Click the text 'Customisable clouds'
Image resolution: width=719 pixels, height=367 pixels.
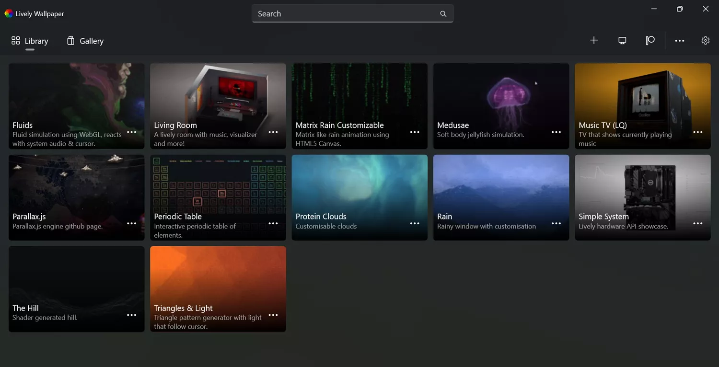[x=326, y=226]
